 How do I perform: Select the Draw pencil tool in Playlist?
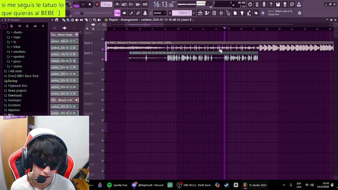click(64, 20)
